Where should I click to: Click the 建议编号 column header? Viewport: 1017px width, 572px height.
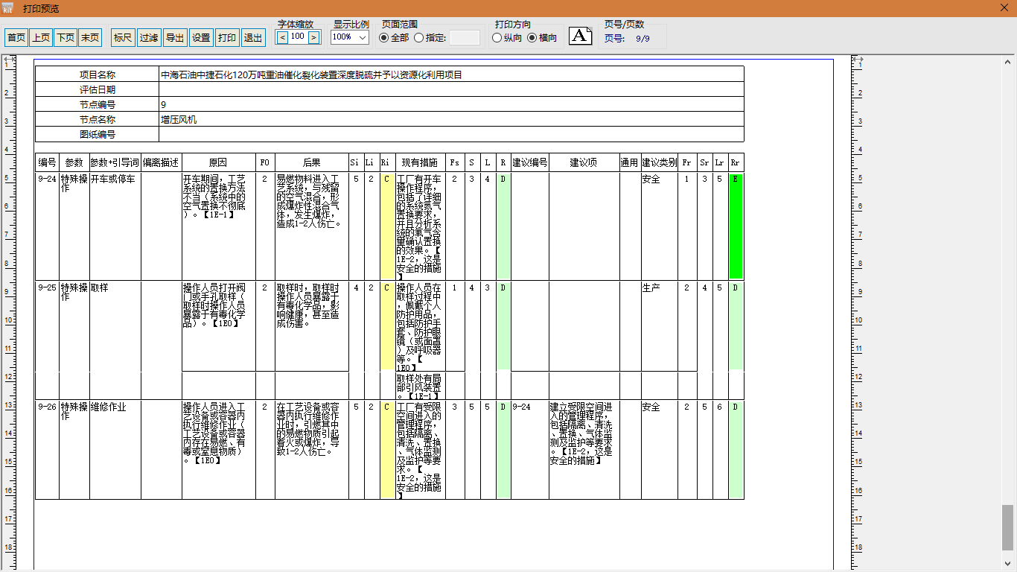coord(530,162)
